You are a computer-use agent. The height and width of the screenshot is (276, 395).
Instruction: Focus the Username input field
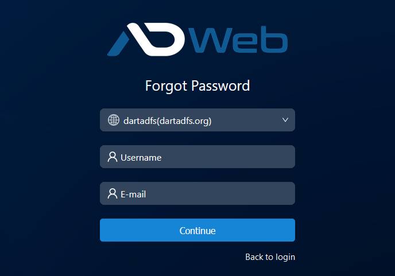[197, 157]
